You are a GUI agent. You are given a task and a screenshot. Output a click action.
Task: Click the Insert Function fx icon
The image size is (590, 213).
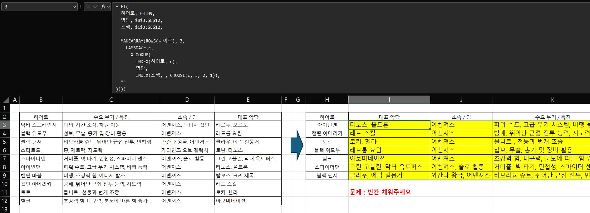102,7
